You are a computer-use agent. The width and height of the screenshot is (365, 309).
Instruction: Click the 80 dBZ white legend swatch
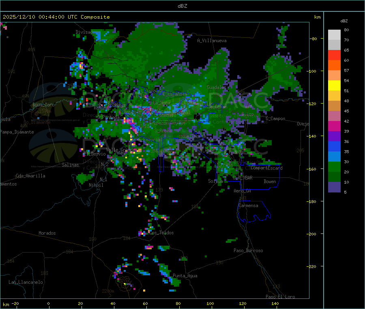point(334,35)
